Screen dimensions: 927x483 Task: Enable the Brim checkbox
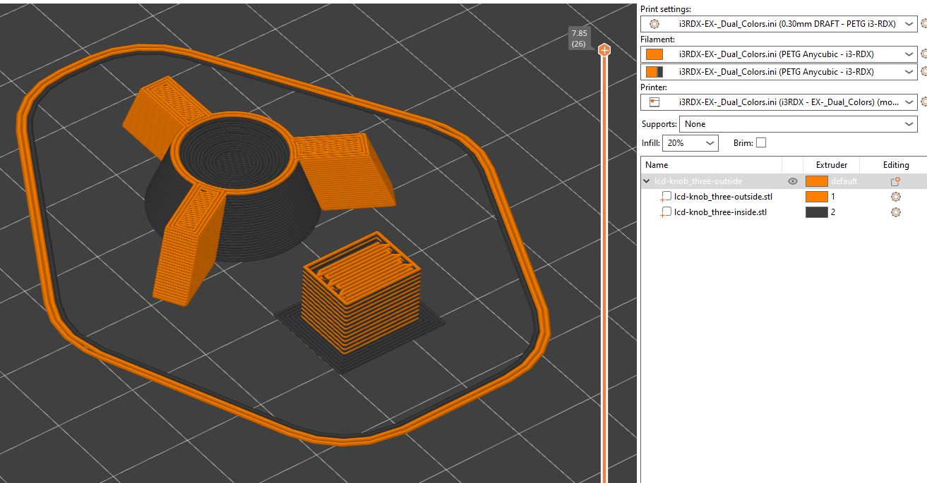click(760, 142)
